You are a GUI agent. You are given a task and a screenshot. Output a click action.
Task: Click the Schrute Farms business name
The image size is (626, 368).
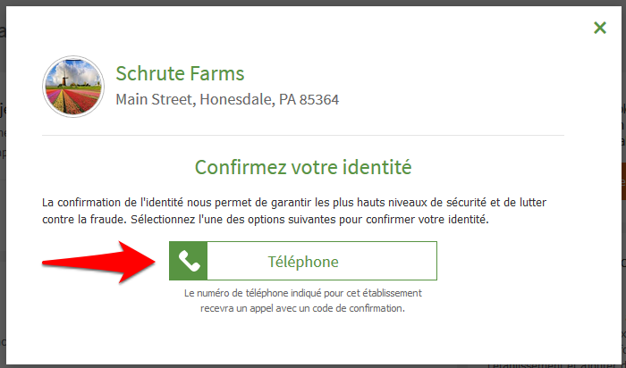[x=180, y=73]
